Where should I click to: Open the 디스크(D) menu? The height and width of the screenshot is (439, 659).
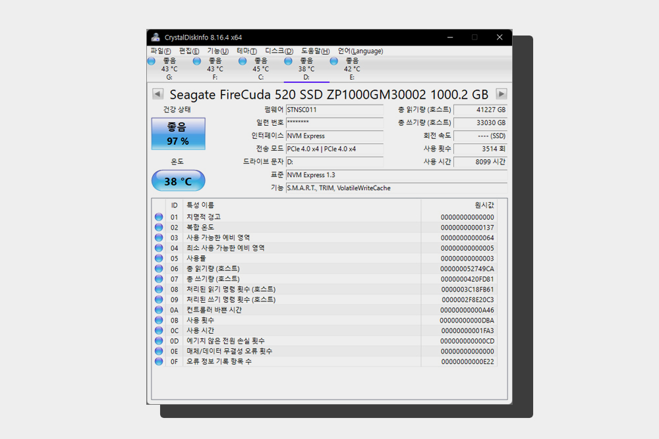point(279,51)
